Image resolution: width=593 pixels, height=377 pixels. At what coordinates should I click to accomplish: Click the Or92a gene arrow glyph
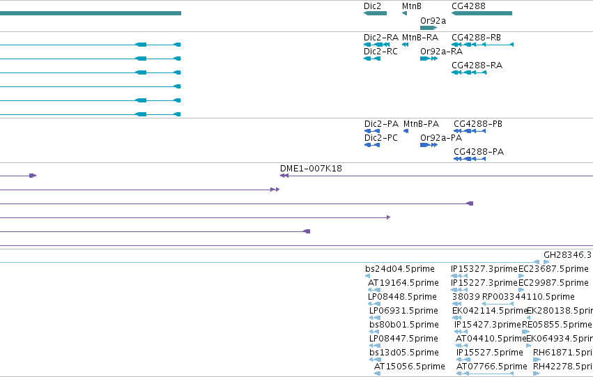pos(429,28)
